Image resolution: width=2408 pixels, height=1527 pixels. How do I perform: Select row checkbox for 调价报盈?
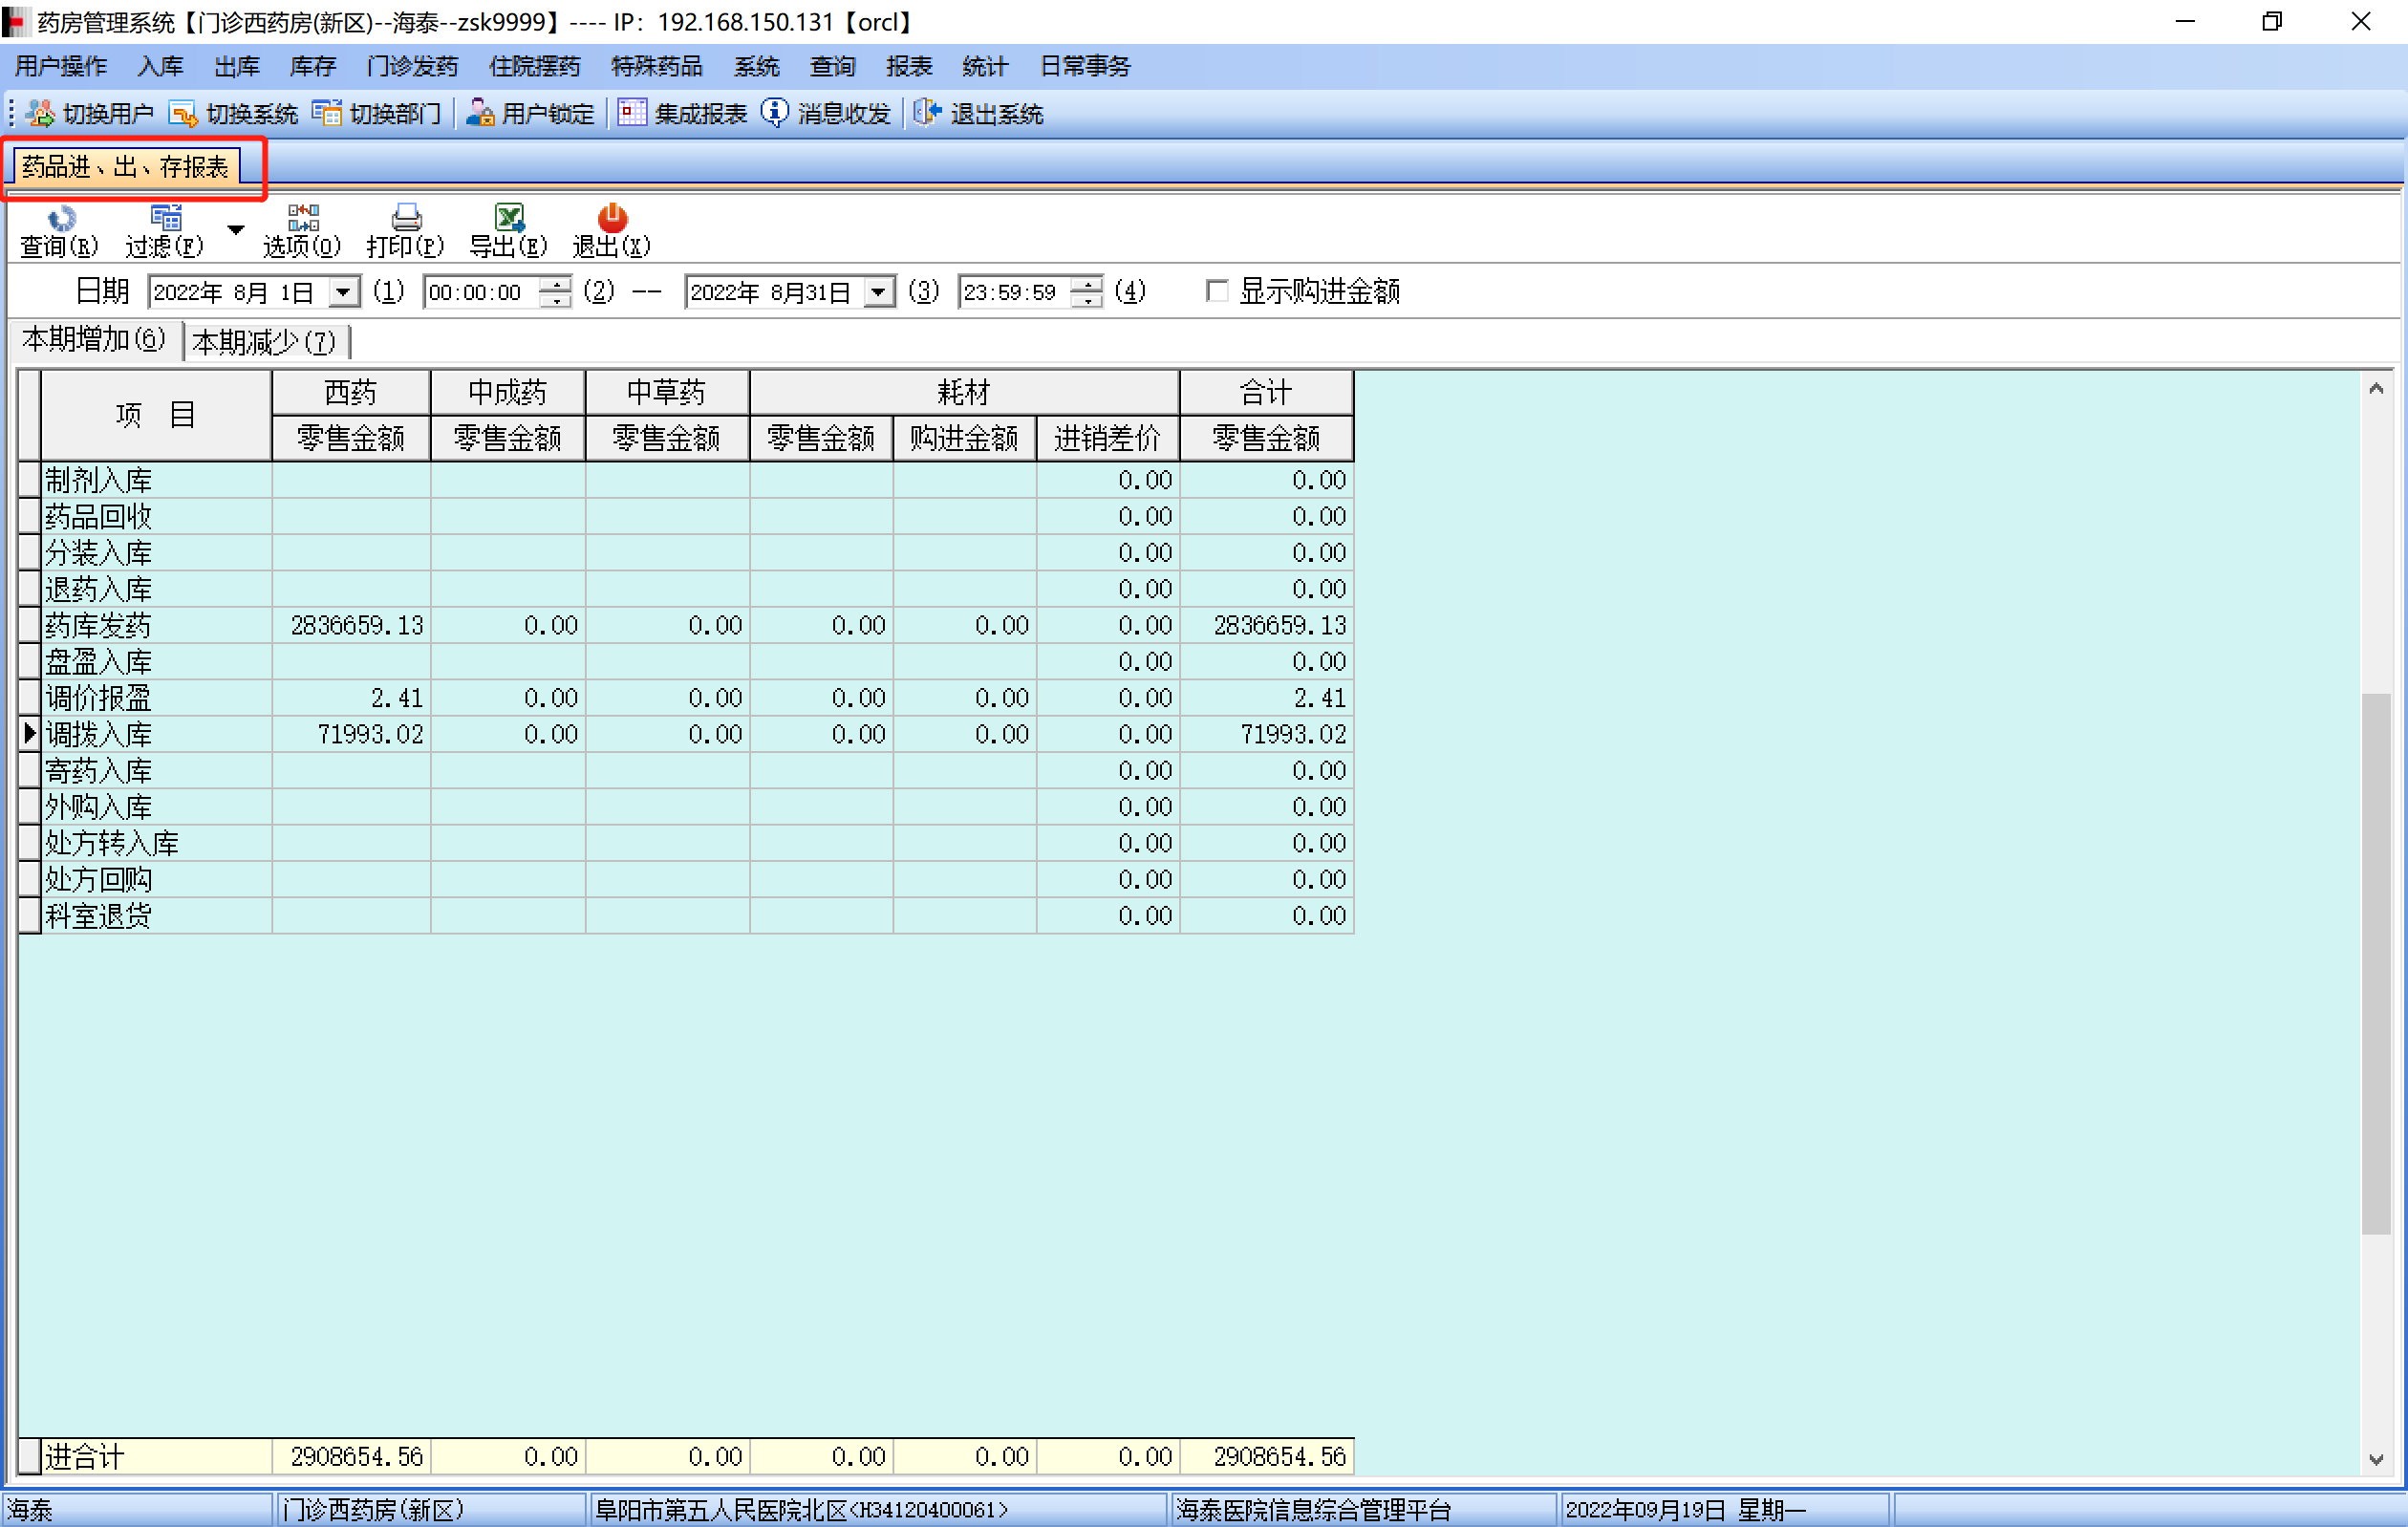pos(29,698)
